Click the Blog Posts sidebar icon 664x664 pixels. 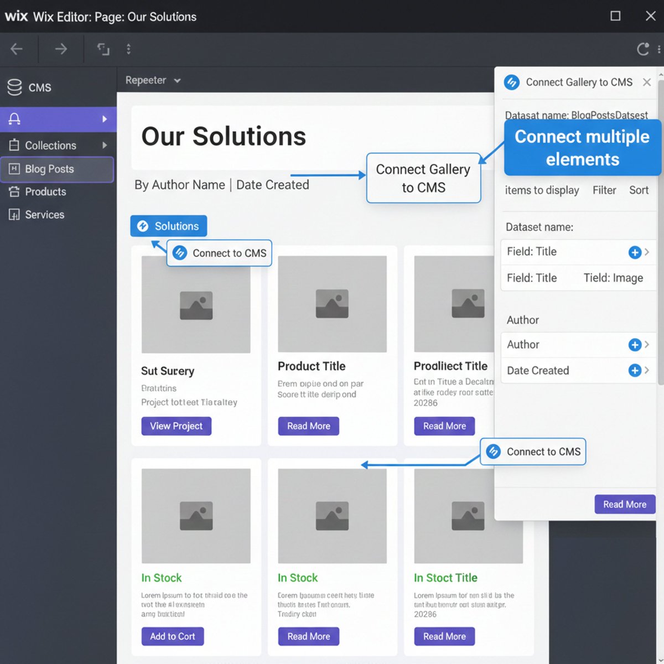(14, 169)
